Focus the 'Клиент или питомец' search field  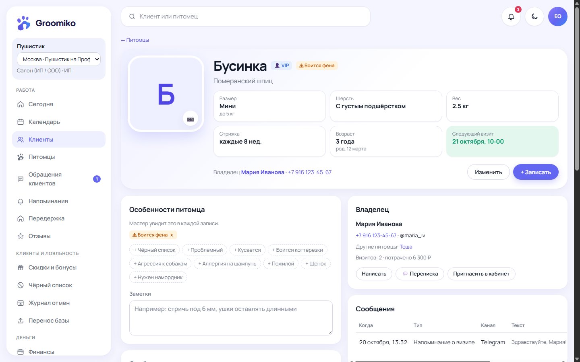(246, 16)
